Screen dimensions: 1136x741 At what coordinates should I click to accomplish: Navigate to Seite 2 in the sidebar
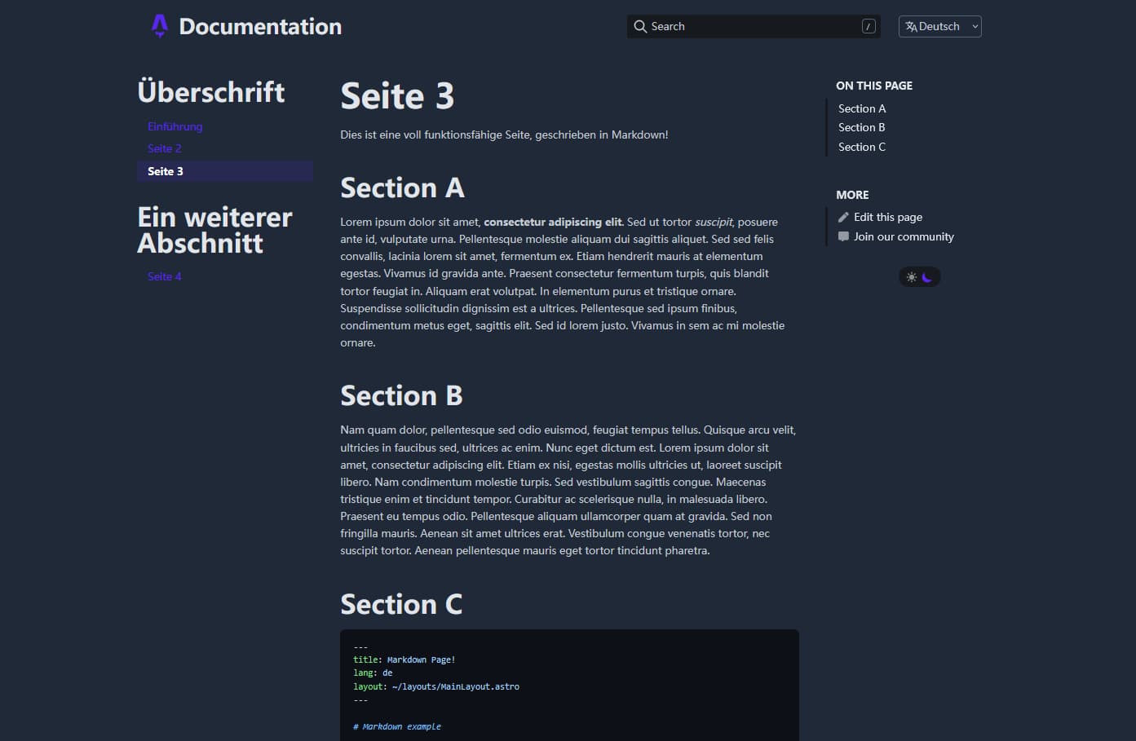(165, 148)
